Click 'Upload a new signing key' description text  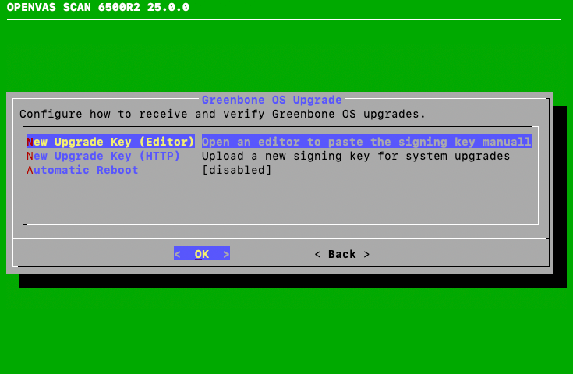[x=355, y=156]
